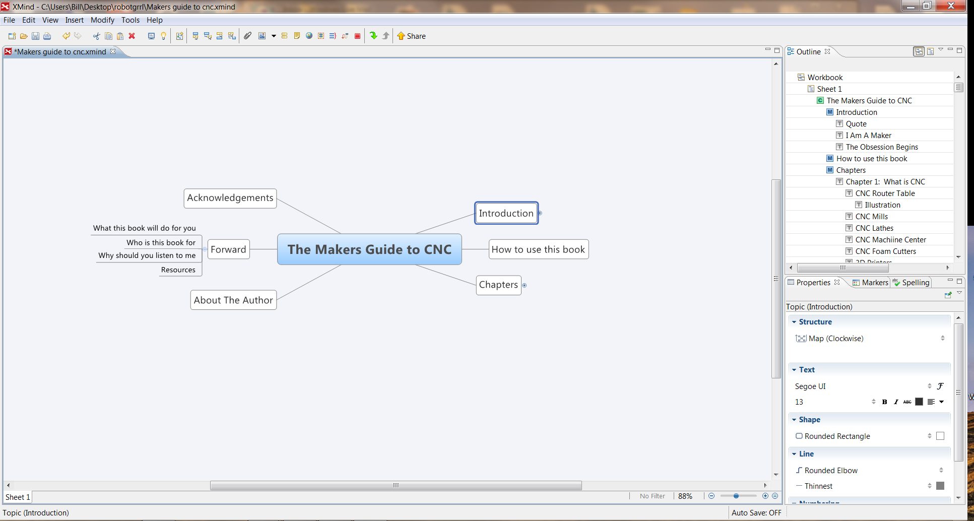
Task: Select How to use this book topic
Action: [x=539, y=249]
